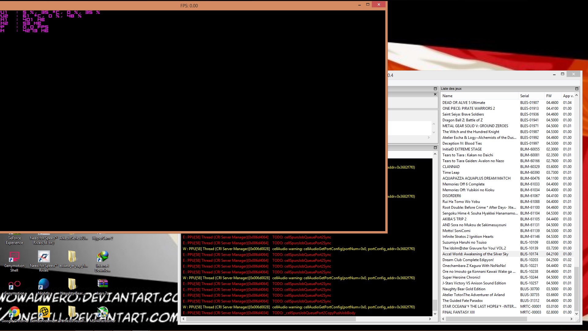Image resolution: width=588 pixels, height=331 pixels.
Task: Select FINAL FANTASY XIII in game list
Action: [458, 312]
